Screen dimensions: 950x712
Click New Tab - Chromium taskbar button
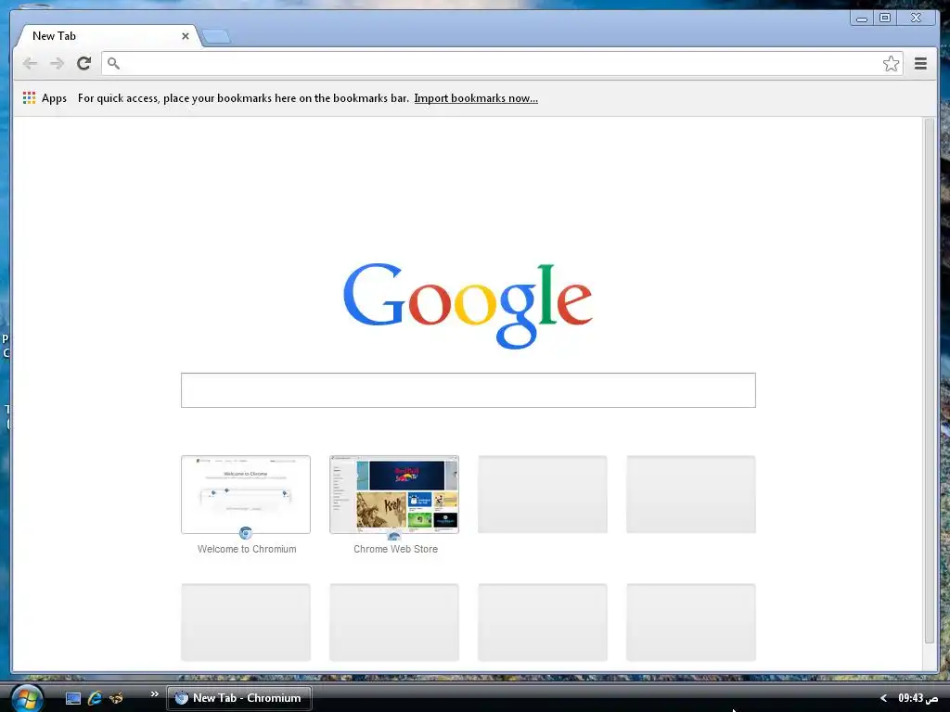[239, 698]
